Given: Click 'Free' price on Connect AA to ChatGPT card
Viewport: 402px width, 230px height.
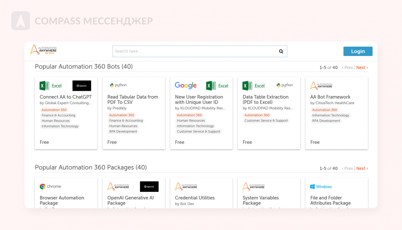Looking at the screenshot, I should [x=44, y=142].
